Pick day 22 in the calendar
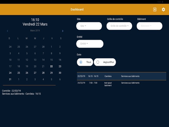The image size is (169, 127). (51, 66)
